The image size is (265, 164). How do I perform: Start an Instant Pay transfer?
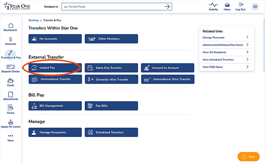click(55, 68)
